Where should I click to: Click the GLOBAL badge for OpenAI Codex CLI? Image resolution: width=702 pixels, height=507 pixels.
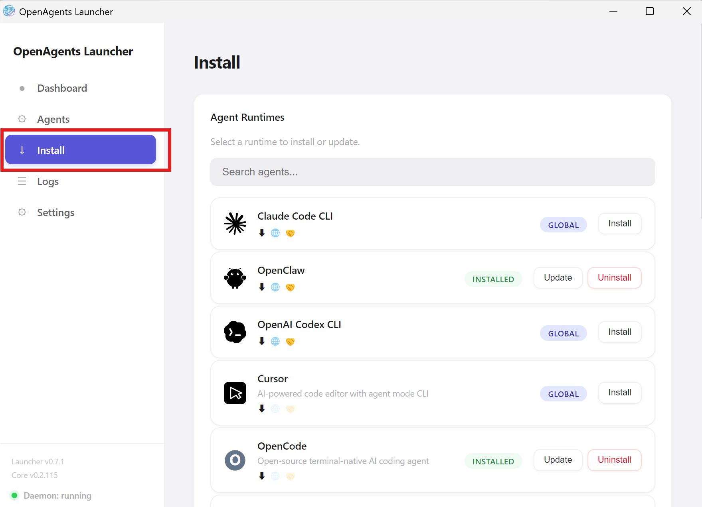pyautogui.click(x=563, y=333)
